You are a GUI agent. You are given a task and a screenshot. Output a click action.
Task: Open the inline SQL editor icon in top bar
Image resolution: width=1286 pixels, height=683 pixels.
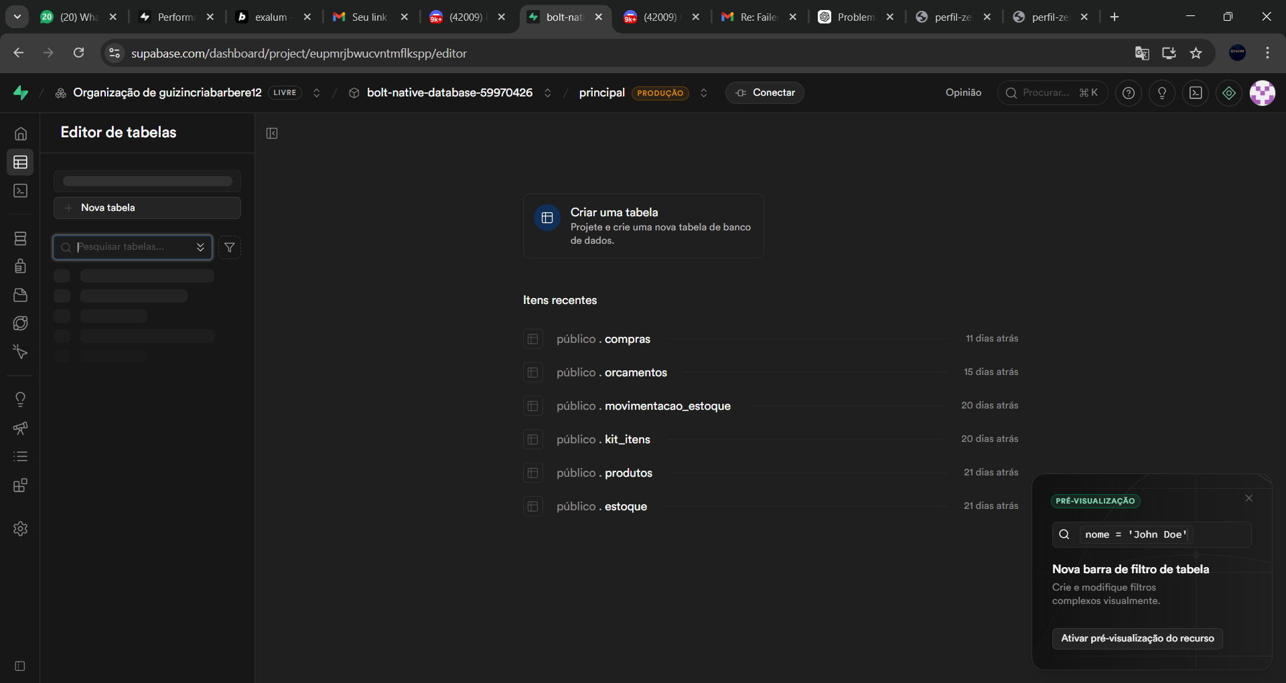click(x=1196, y=93)
